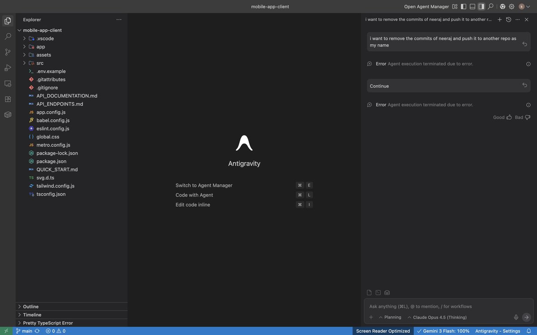Click Edit code inline shortcut

pyautogui.click(x=244, y=205)
